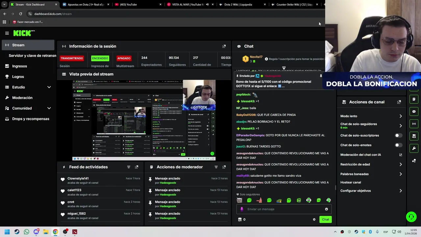Open Acciones de moderador filter options
Viewport: 421px width, 237px height.
pyautogui.click(x=216, y=167)
